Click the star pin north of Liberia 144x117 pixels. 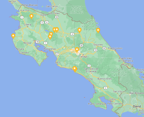click(32, 16)
